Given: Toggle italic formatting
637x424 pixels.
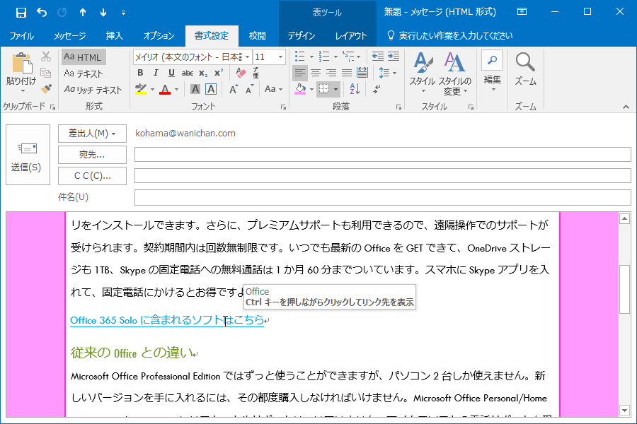Looking at the screenshot, I should click(x=156, y=73).
